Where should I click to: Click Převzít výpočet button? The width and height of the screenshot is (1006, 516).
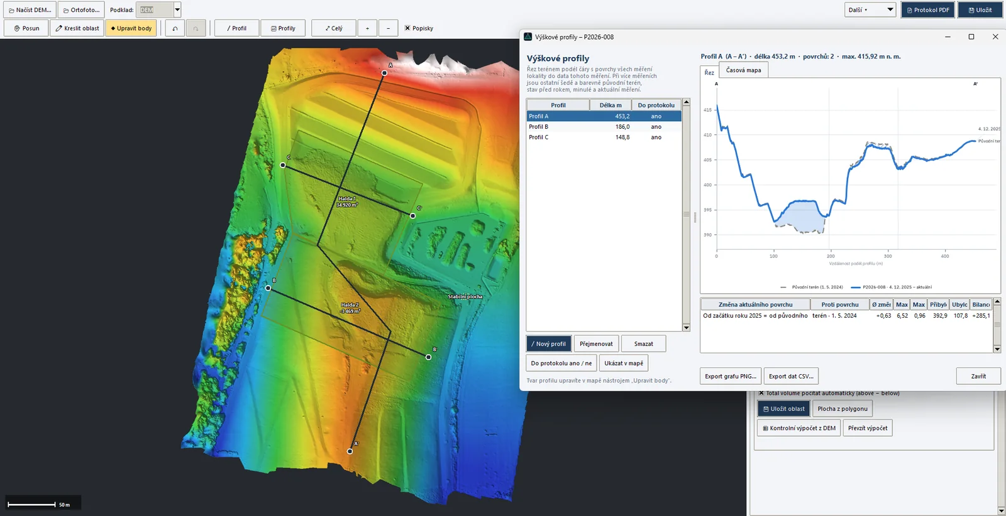[x=868, y=428]
